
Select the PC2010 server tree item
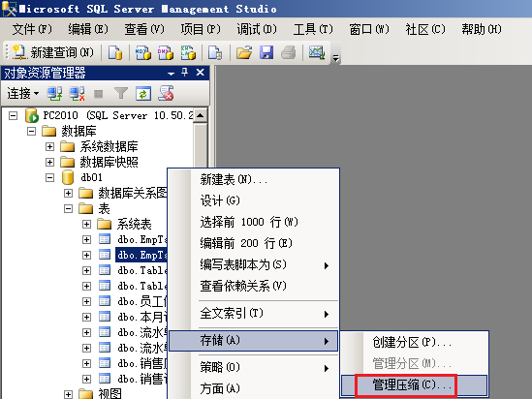[x=117, y=115]
